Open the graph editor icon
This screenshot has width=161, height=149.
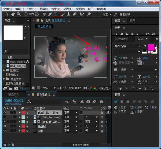click(101, 102)
